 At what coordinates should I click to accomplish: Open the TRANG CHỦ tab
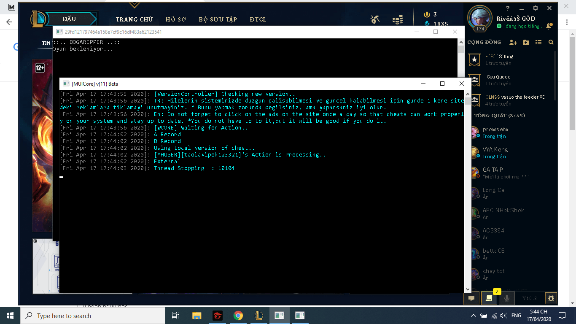click(x=134, y=19)
